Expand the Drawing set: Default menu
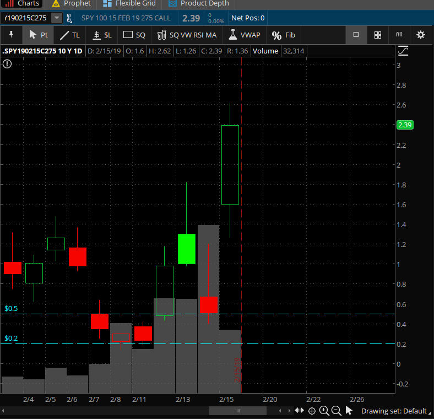 point(394,411)
